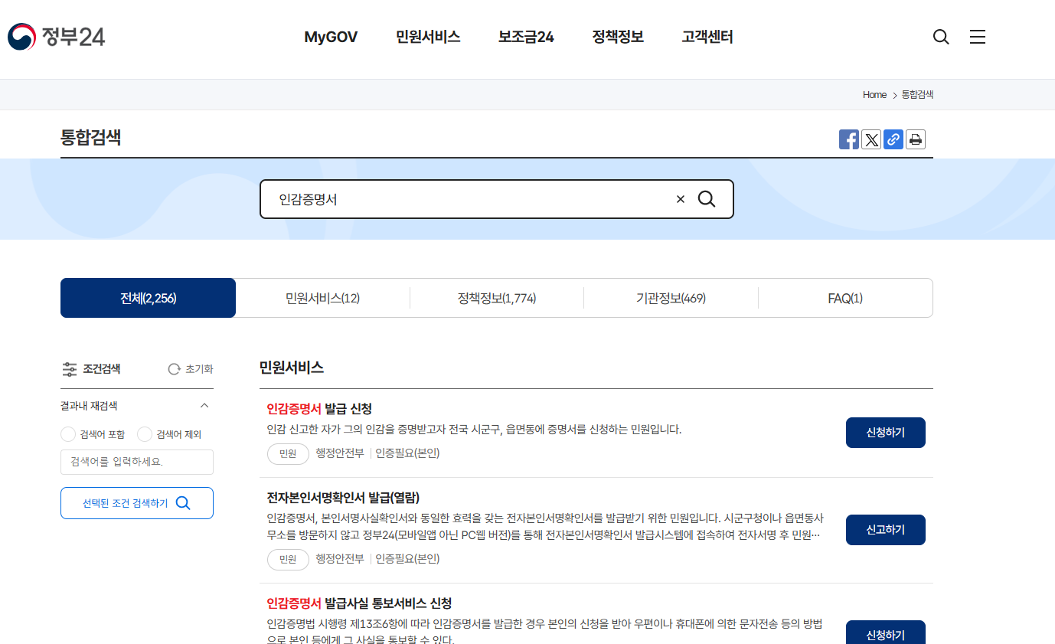Viewport: 1055px width, 644px height.
Task: Open the header search magnifier
Action: click(x=940, y=36)
